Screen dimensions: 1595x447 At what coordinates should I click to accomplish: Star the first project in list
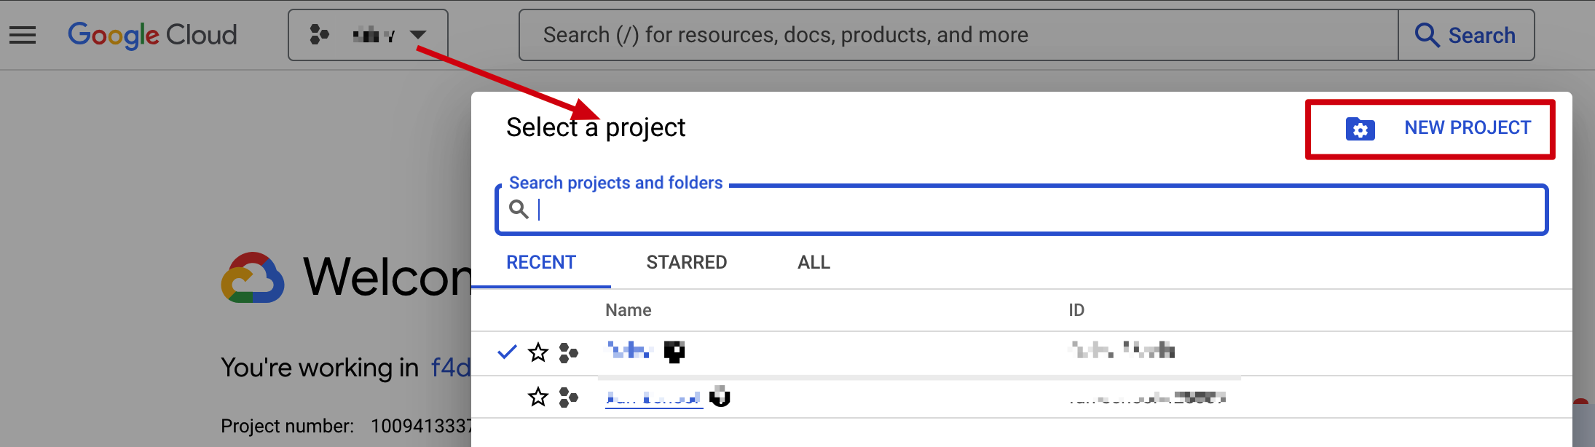click(538, 353)
